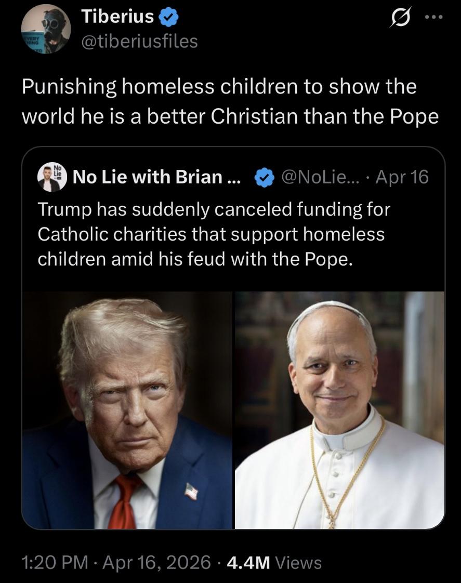Click the quoted tweet's Apr 16 date
Viewport: 461px width, 583px height.
point(402,177)
